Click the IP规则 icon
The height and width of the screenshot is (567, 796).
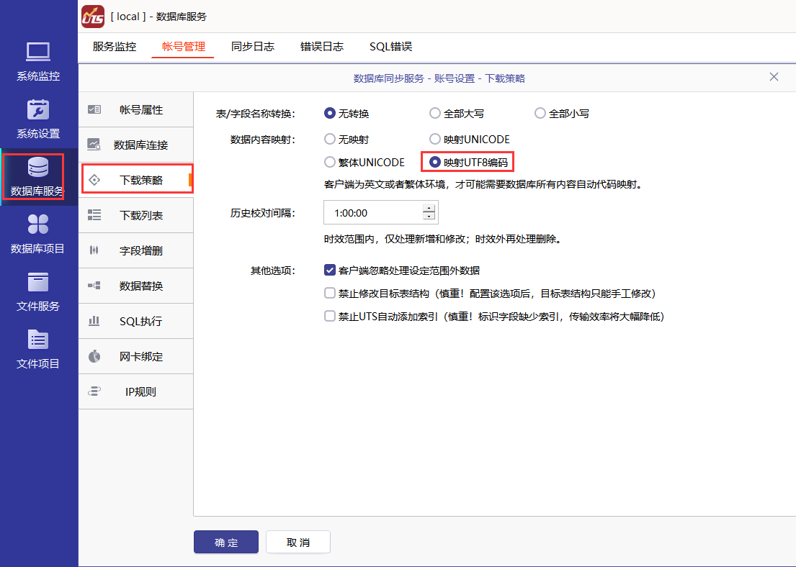pos(94,391)
